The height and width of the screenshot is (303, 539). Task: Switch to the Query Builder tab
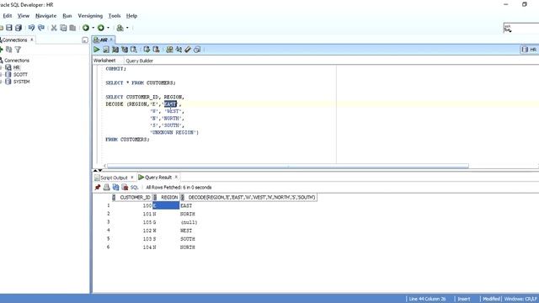(139, 61)
